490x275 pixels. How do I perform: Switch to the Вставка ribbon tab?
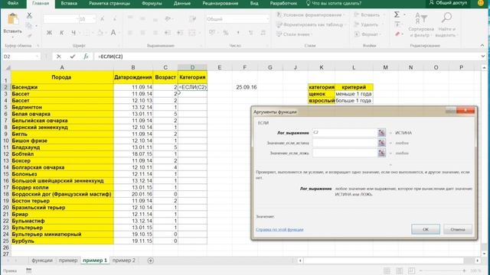pyautogui.click(x=69, y=3)
